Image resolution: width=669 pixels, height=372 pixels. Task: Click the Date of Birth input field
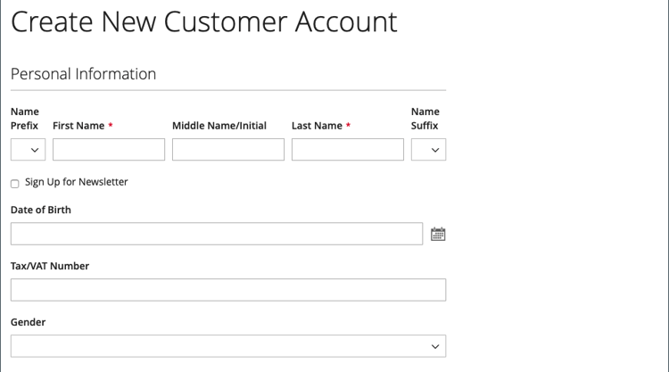tap(217, 234)
